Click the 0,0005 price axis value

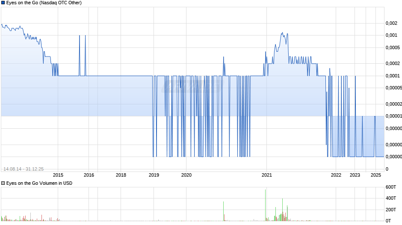pos(393,48)
